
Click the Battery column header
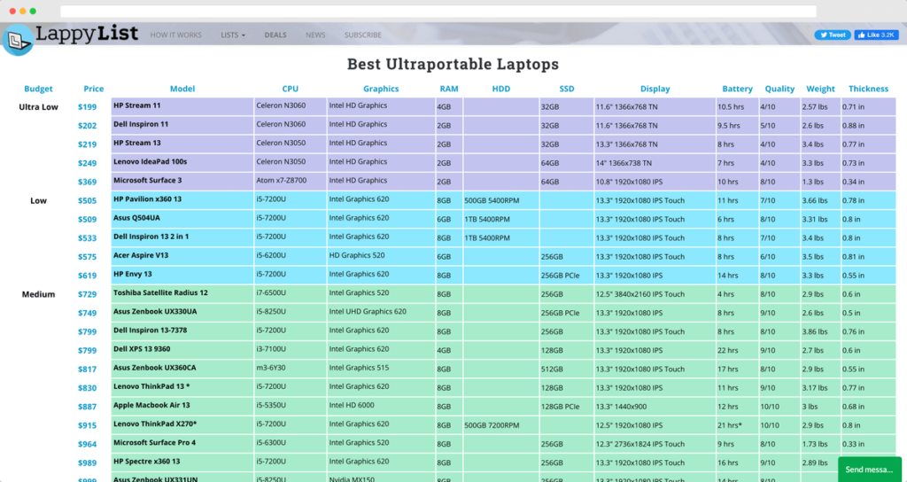click(x=737, y=89)
